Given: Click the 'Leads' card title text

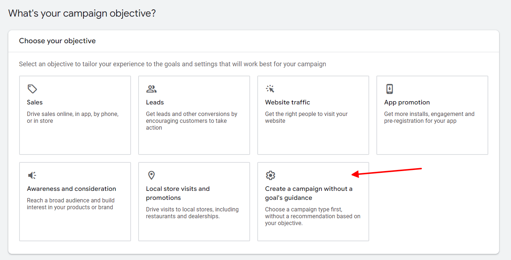Looking at the screenshot, I should click(154, 102).
